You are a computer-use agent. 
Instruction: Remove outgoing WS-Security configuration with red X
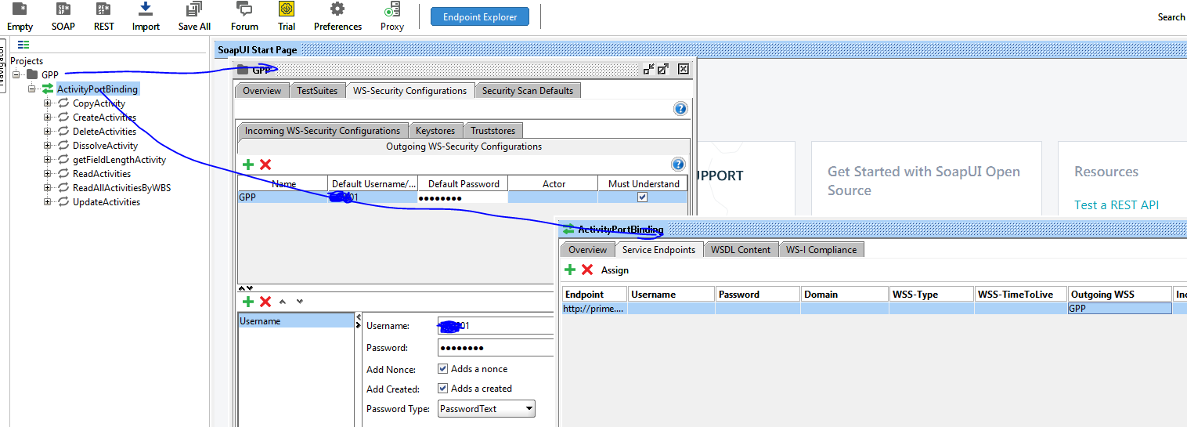265,165
